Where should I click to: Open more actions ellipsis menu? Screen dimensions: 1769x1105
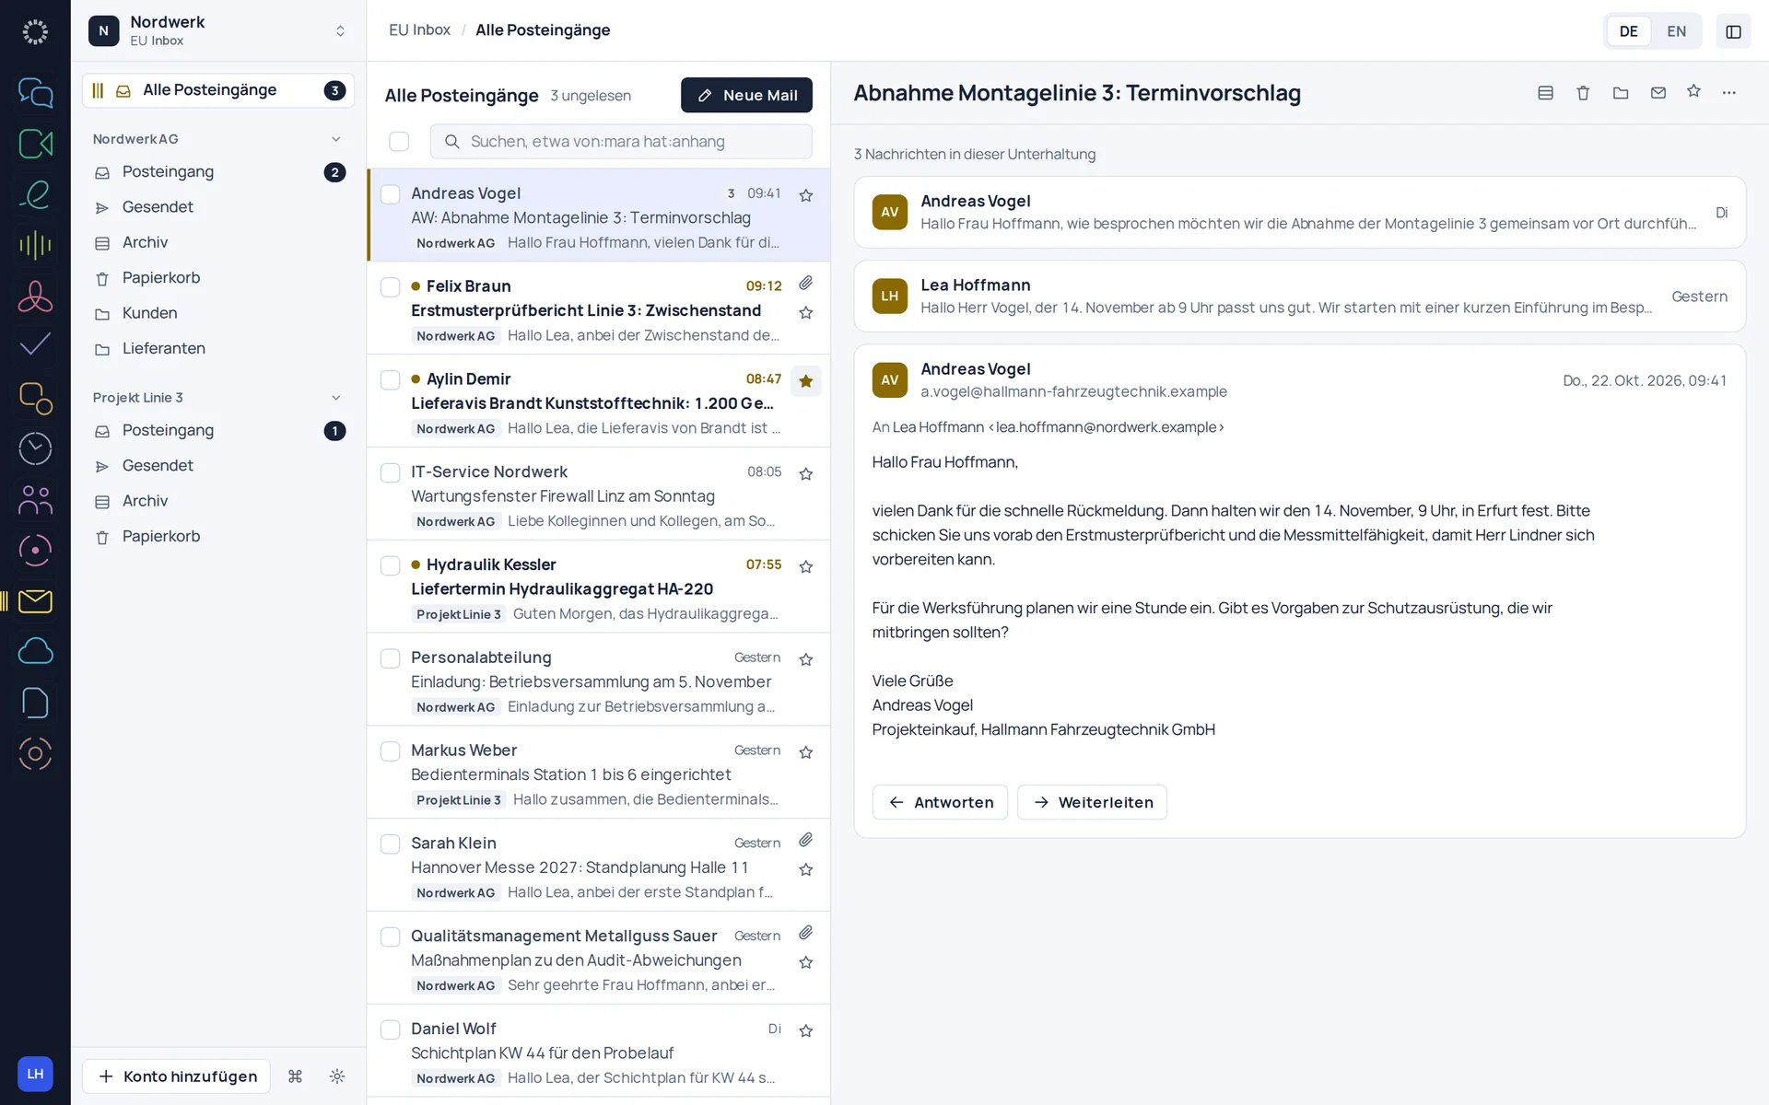click(1729, 92)
